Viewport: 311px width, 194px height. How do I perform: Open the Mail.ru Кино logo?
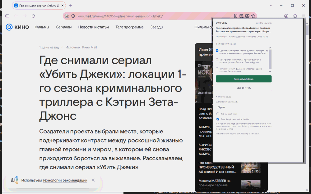[x=17, y=27]
